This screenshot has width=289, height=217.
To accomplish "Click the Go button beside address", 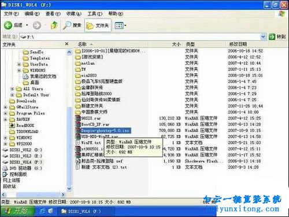I will (x=277, y=36).
